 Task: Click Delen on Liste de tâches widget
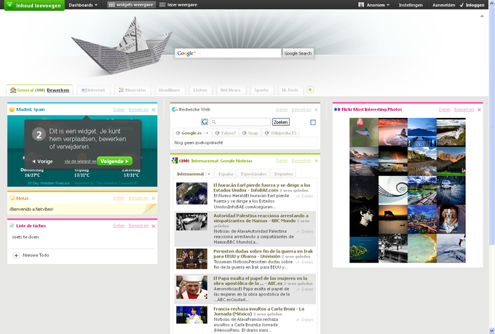pos(119,226)
